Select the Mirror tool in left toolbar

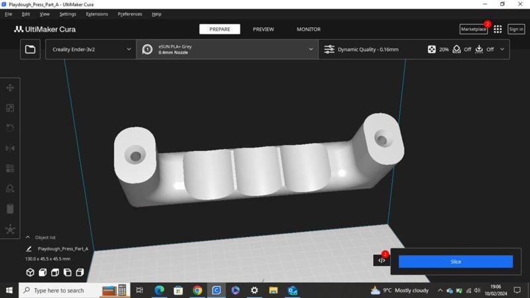tap(10, 148)
